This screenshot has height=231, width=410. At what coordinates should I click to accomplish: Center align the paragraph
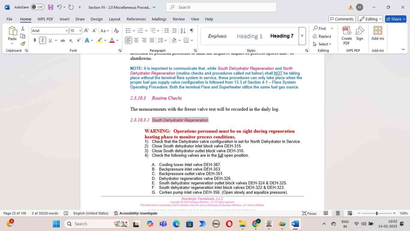(x=136, y=40)
